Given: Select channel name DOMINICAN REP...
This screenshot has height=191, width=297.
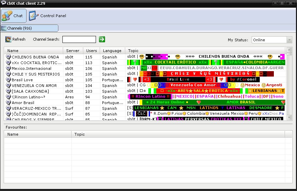Looking at the screenshot, I should 36,114.
